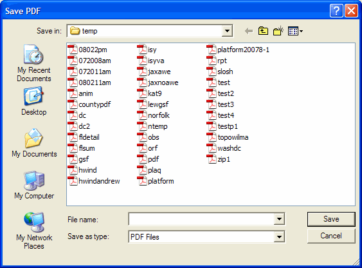Expand the Save in folder dropdown
This screenshot has height=268, width=362.
coord(227,31)
